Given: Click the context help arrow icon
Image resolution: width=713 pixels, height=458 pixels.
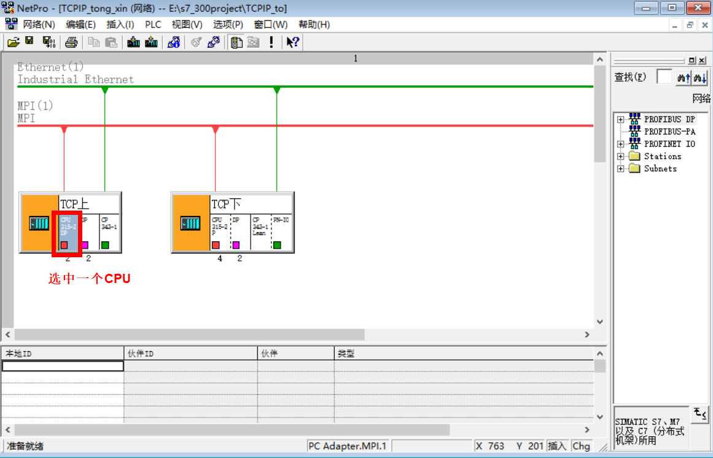Looking at the screenshot, I should click(x=293, y=42).
